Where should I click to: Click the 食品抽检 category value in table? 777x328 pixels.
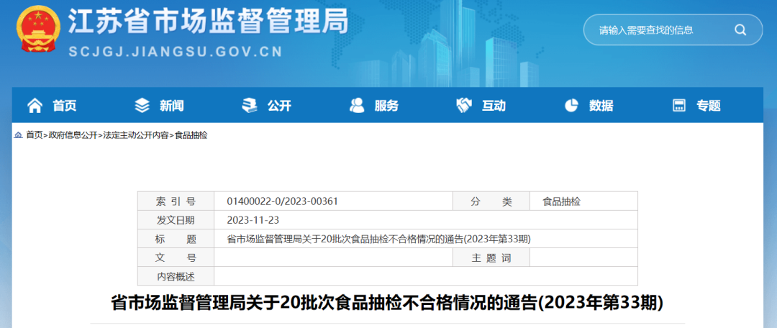point(561,201)
